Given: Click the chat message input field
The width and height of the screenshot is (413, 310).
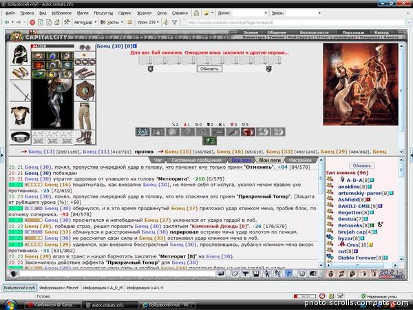Looking at the screenshot, I should 118,274.
